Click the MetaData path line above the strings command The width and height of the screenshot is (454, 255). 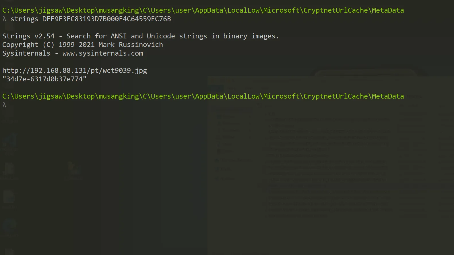pyautogui.click(x=203, y=10)
